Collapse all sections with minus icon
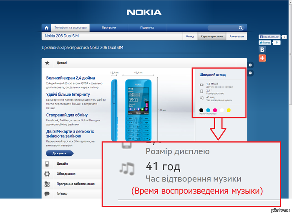The height and width of the screenshot is (215, 292). click(x=250, y=73)
